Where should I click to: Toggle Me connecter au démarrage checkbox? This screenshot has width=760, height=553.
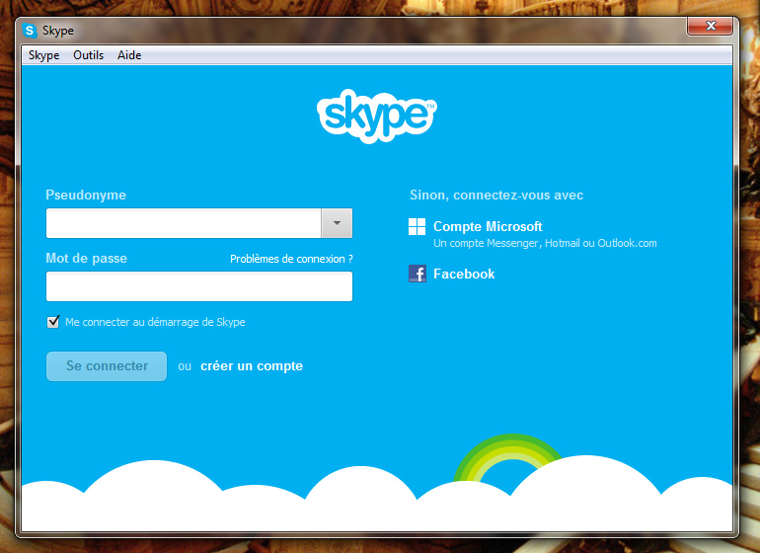[53, 322]
